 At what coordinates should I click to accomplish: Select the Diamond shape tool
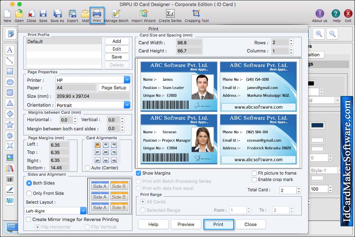pyautogui.click(x=10, y=114)
